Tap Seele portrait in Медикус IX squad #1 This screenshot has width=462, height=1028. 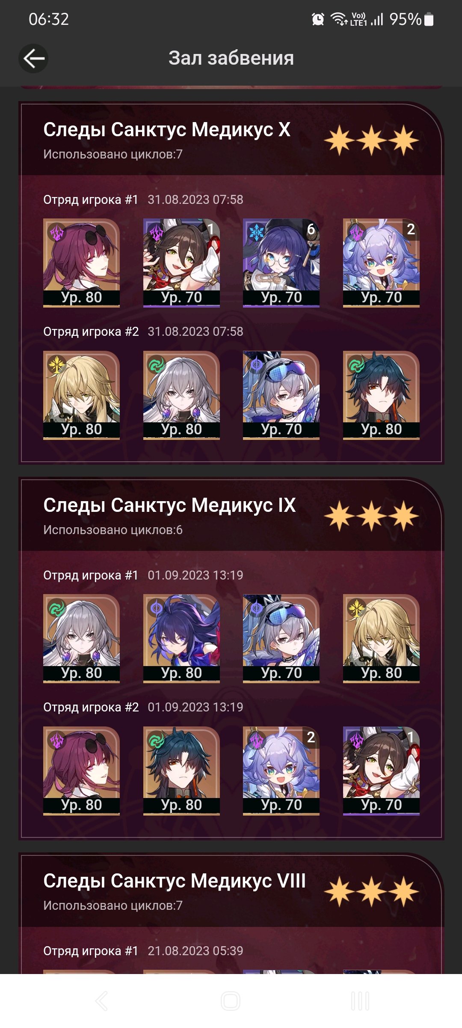(181, 638)
